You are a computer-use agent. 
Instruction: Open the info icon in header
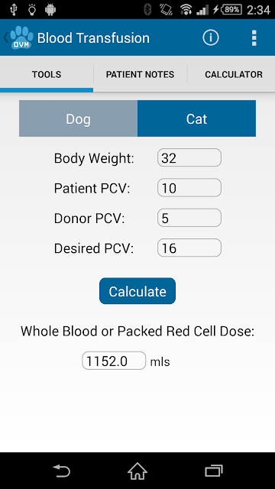tap(211, 37)
